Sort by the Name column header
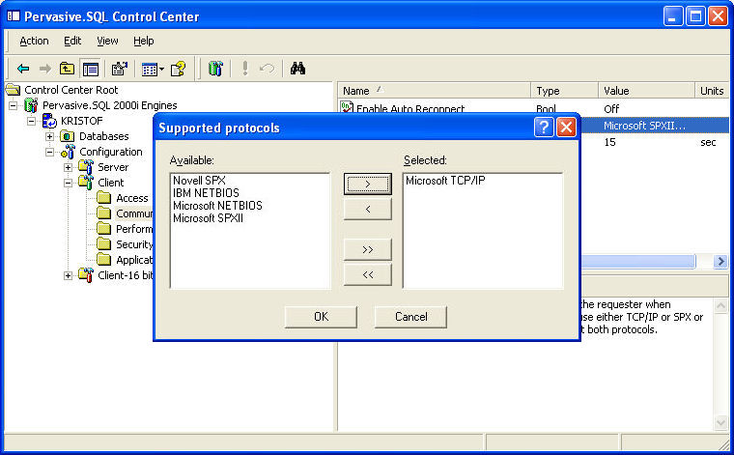The image size is (734, 455). pyautogui.click(x=434, y=91)
